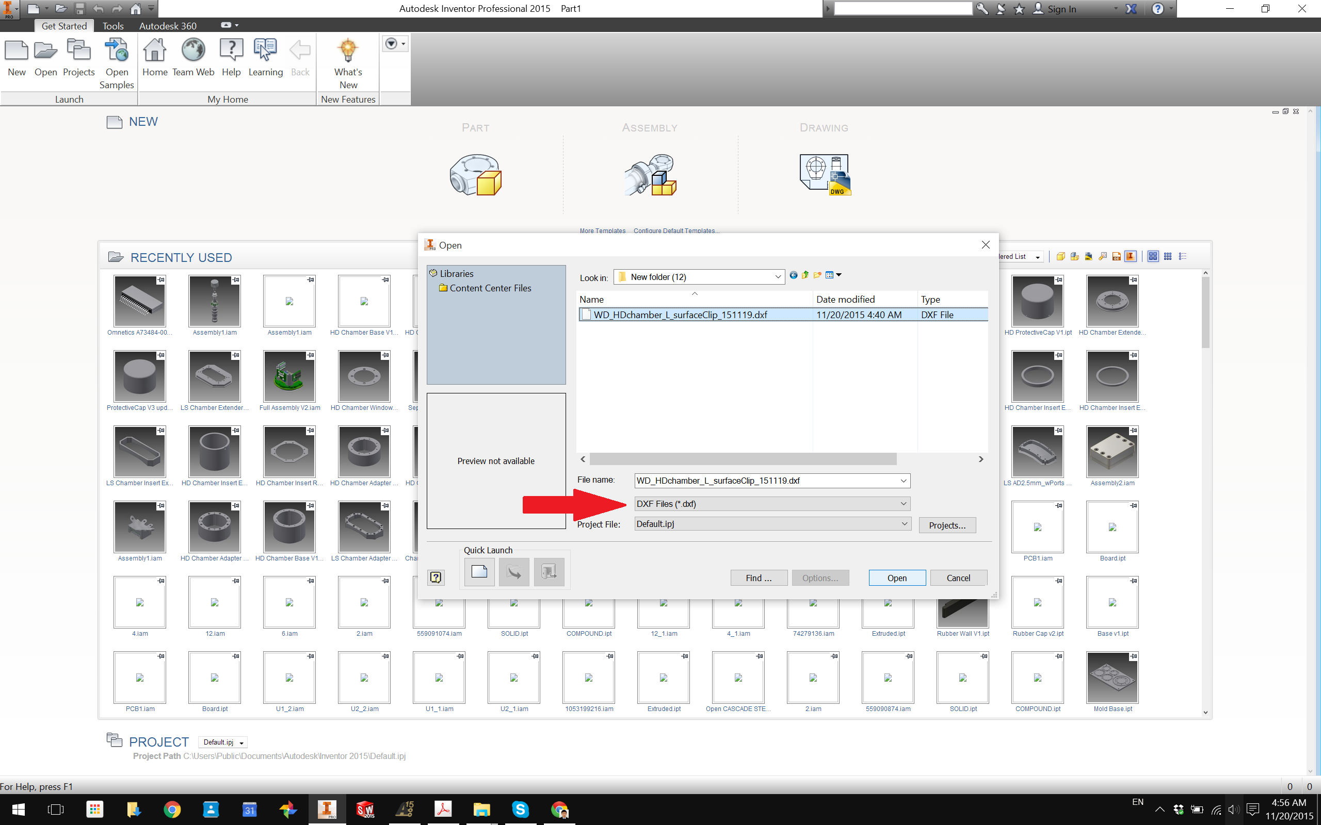Expand the Look in folder dropdown
The width and height of the screenshot is (1321, 825).
778,277
